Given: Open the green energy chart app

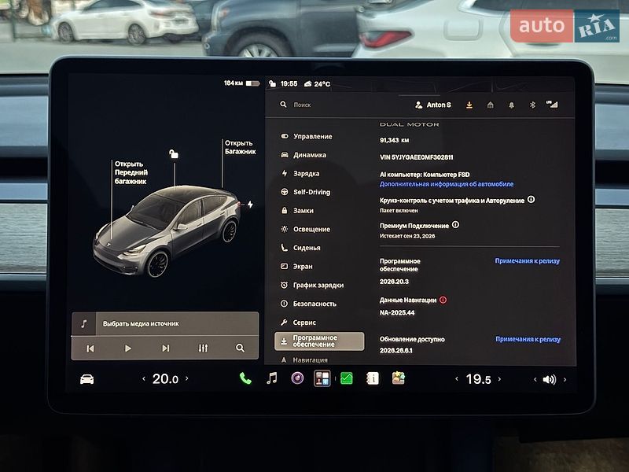Looking at the screenshot, I should click(x=346, y=378).
